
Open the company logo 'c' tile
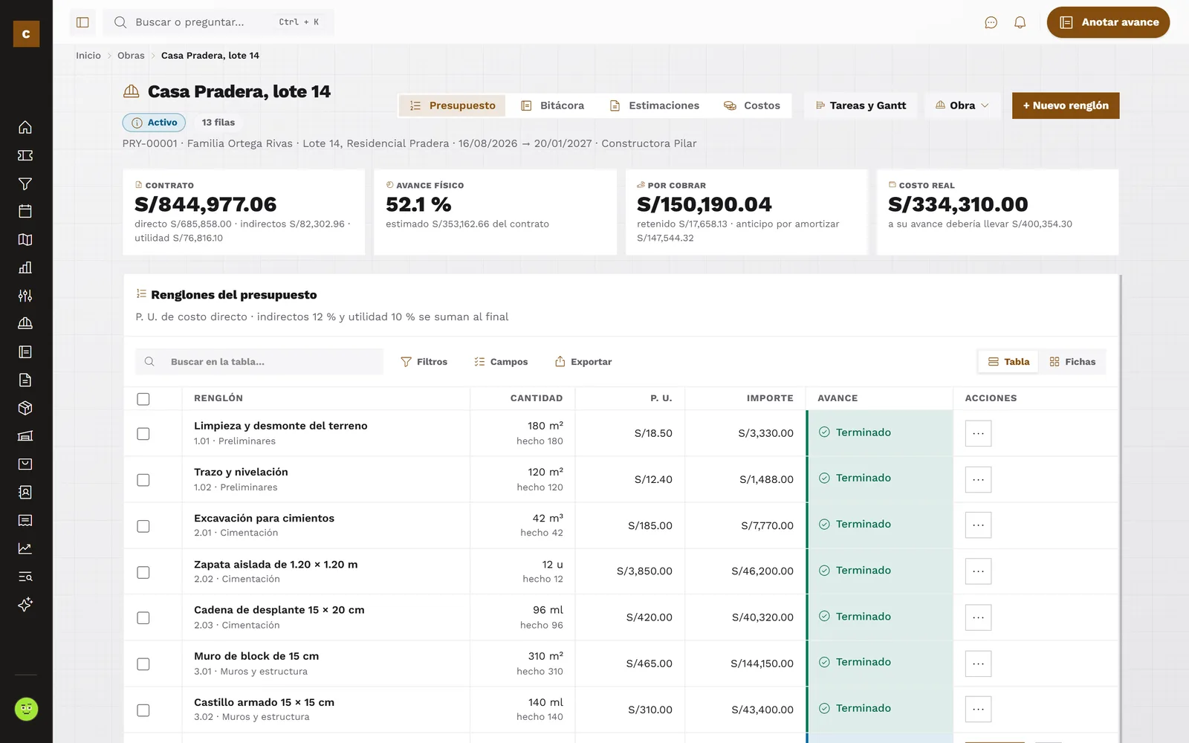pyautogui.click(x=26, y=33)
